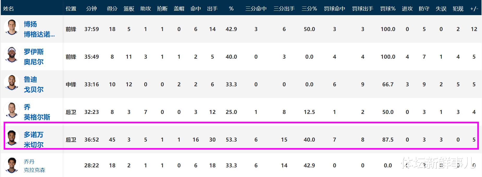Click the 分钟 column header

tap(92, 9)
